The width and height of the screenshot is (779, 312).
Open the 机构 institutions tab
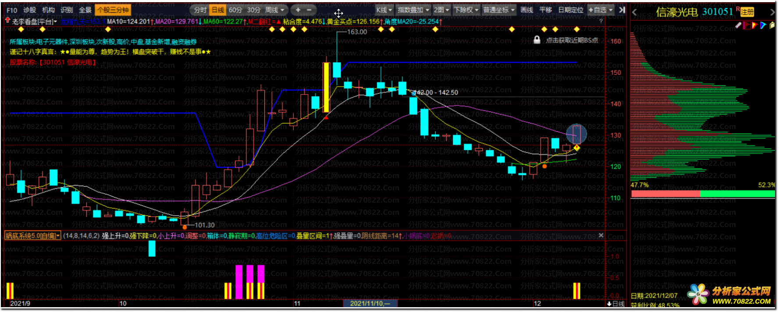[x=48, y=10]
